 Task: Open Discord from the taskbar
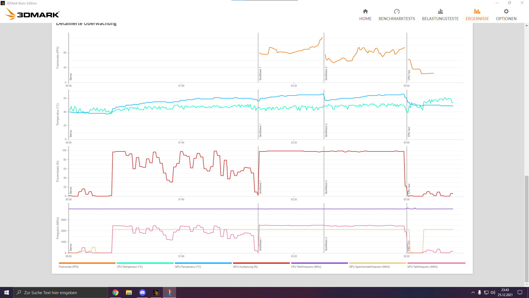(x=142, y=292)
